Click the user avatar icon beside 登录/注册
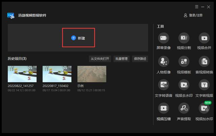 pos(185,15)
